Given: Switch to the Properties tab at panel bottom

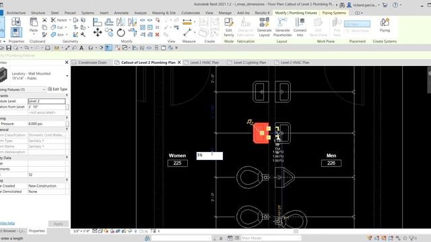Looking at the screenshot, I should [x=37, y=231].
